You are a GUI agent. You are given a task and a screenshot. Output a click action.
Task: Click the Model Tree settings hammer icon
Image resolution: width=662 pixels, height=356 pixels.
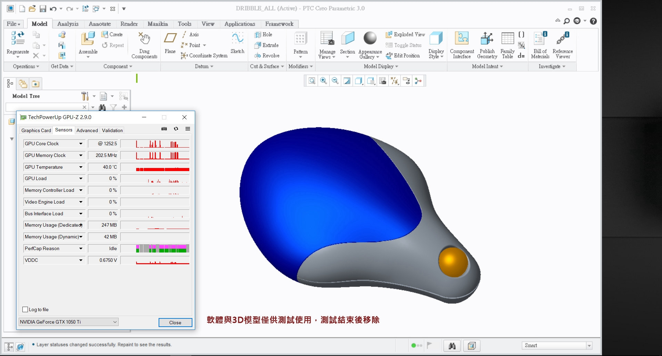(x=85, y=96)
